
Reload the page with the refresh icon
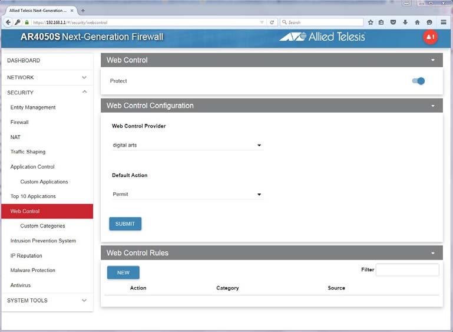[272, 22]
